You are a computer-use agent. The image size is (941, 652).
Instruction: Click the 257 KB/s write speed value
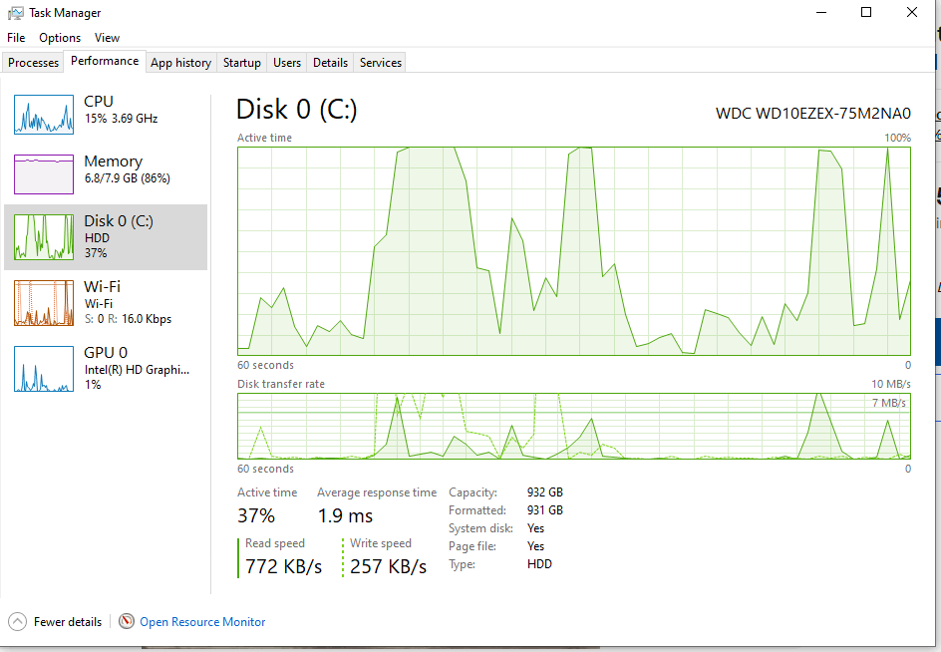[x=389, y=566]
